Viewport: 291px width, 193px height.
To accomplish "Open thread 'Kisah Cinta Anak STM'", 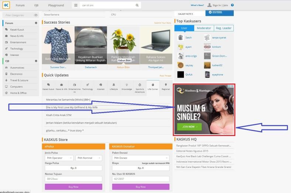I will pyautogui.click(x=59, y=115).
